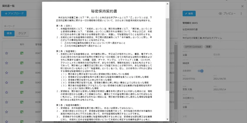Star the contract row 0047
This screenshot has height=123, width=247.
click(x=6, y=53)
